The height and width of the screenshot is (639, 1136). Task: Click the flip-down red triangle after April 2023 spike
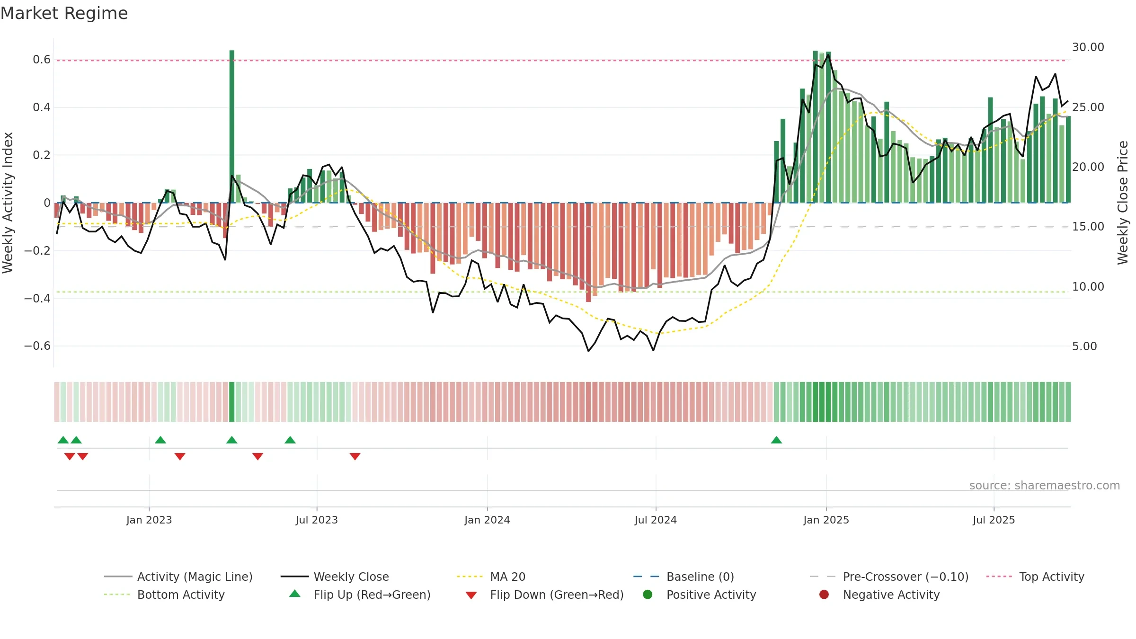(257, 456)
